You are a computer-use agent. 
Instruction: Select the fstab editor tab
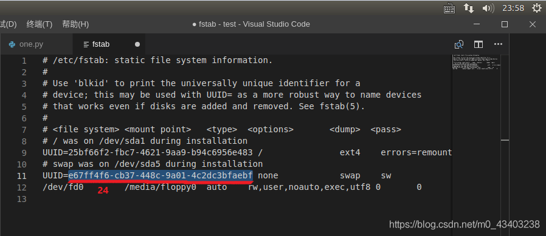click(x=109, y=44)
